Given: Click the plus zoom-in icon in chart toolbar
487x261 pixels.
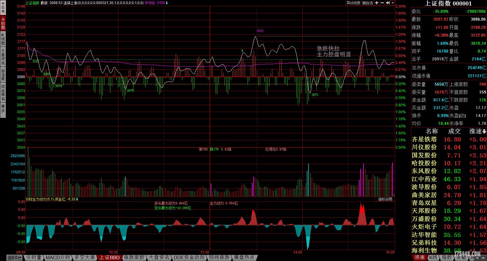Looking at the screenshot, I should pyautogui.click(x=377, y=3).
